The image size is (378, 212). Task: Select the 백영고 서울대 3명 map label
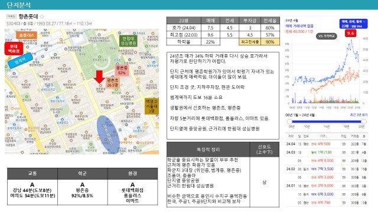[151, 106]
